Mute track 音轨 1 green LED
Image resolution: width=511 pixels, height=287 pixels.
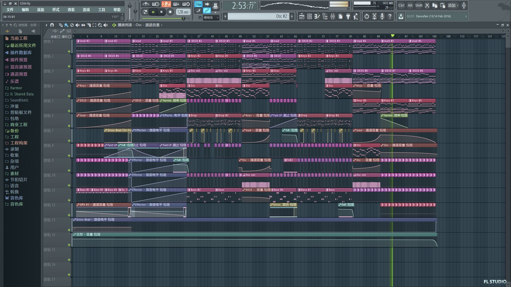[x=69, y=51]
